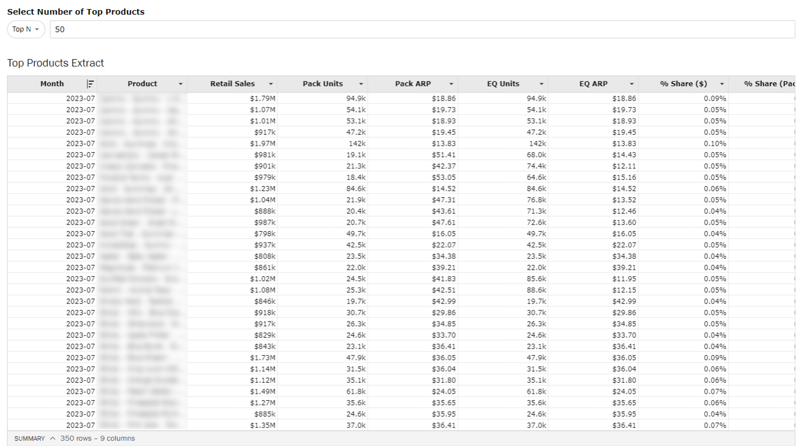Open the Retail Sales column menu arrow
The width and height of the screenshot is (799, 446).
(x=270, y=84)
